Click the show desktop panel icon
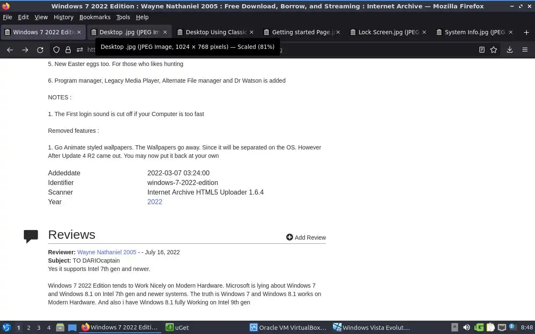535x334 pixels. (72, 327)
